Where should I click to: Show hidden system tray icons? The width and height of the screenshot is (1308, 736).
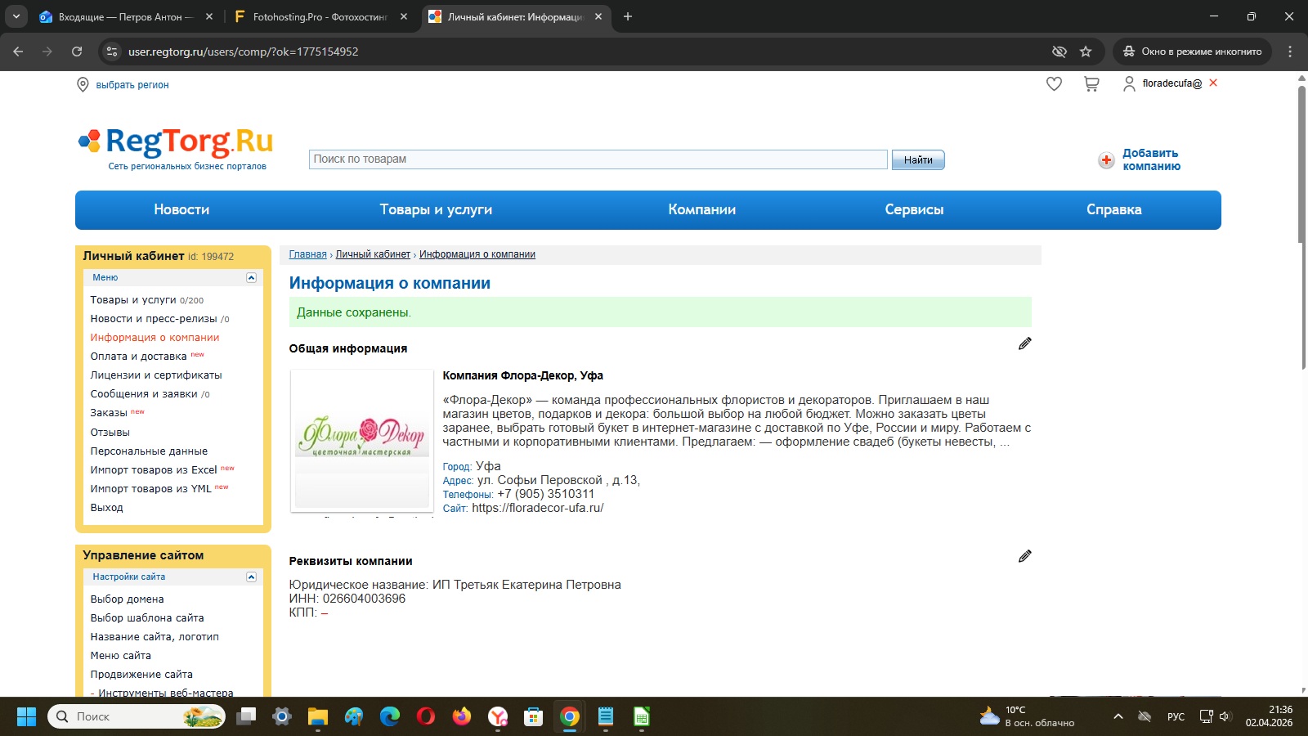[1118, 717]
